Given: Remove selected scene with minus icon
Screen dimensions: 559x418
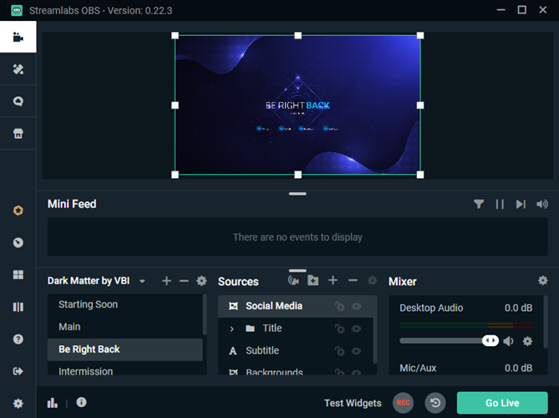Looking at the screenshot, I should [184, 281].
